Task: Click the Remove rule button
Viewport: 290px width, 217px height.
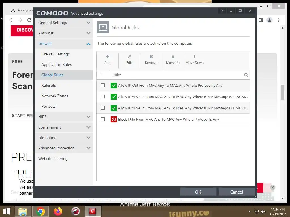Action: (151, 60)
